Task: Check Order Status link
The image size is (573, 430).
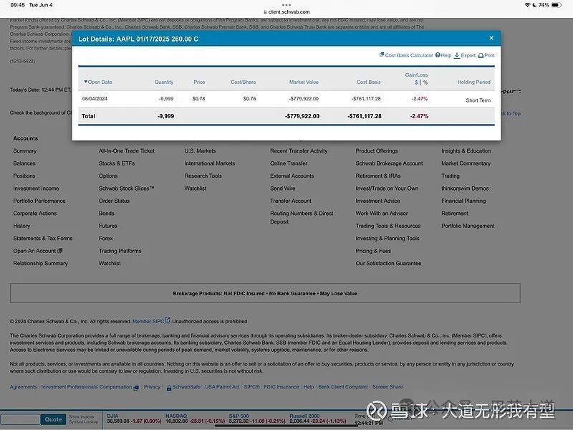Action: pos(114,201)
